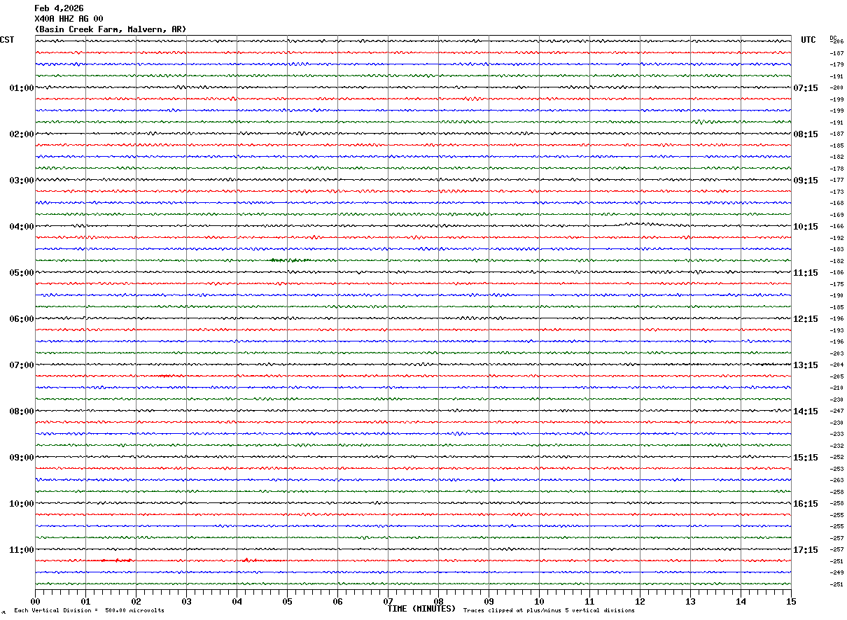The image size is (847, 620).
Task: Click the 'Feb 4,2026' date header
Action: click(59, 8)
